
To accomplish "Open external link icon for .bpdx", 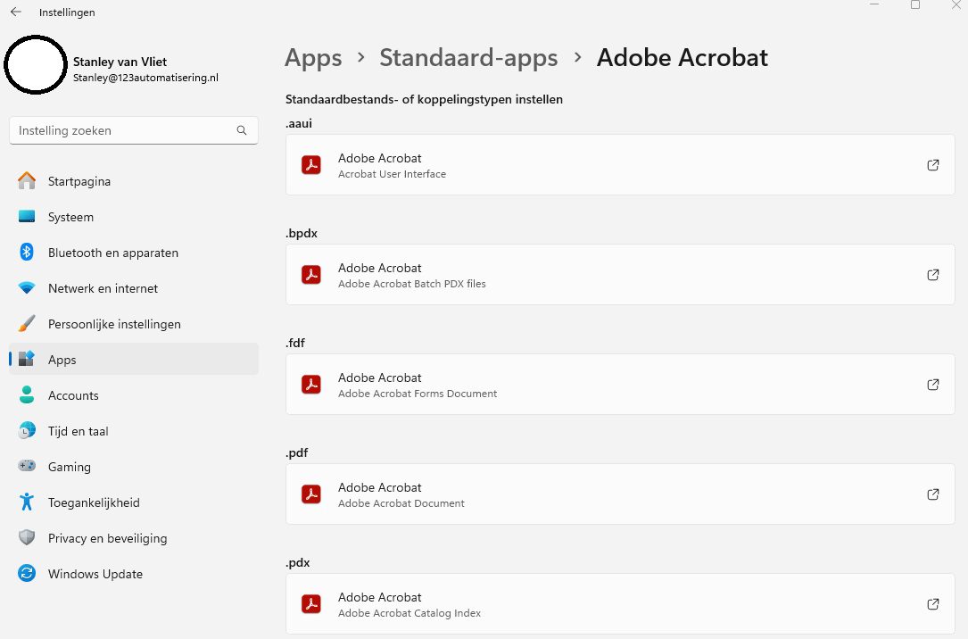I will [932, 275].
